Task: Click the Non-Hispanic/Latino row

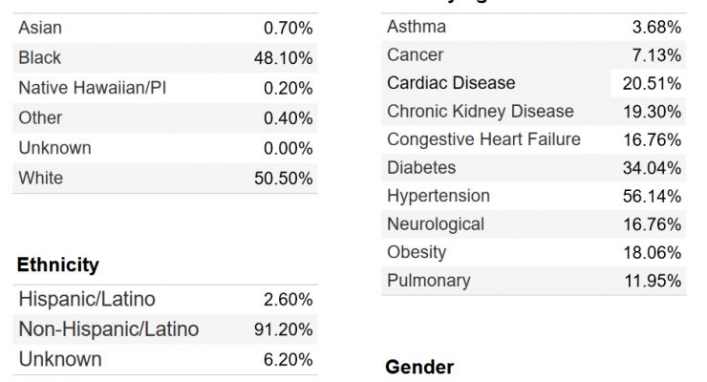Action: tap(165, 329)
